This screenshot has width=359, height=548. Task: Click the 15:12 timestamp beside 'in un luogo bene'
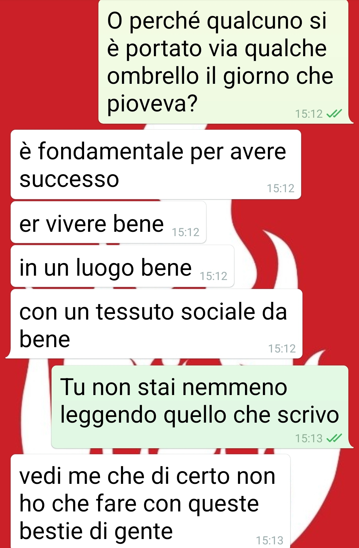pyautogui.click(x=213, y=276)
